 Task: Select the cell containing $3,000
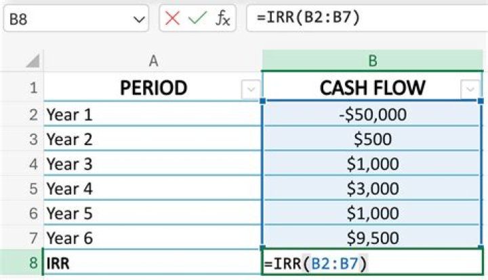tap(371, 188)
